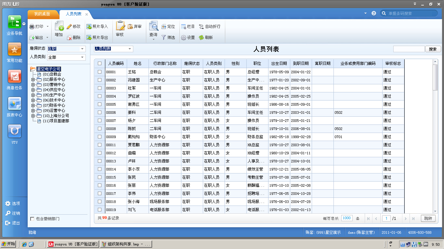444x249 pixels.
Task: Open the 雇佣状态 dropdown
Action: tap(82, 49)
